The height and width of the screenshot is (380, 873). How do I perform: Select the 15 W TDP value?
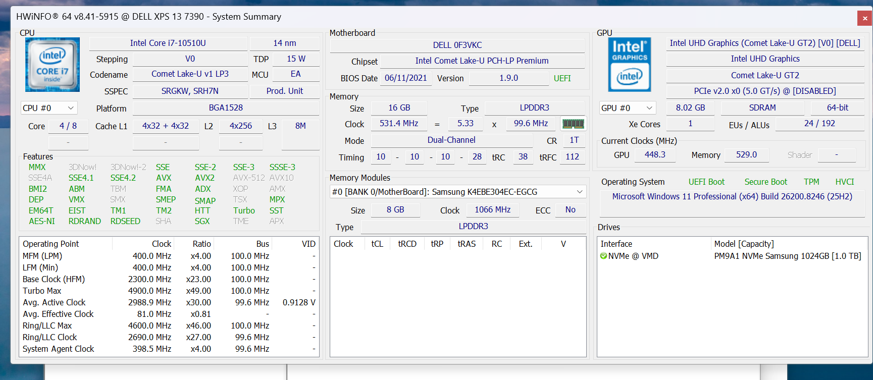pyautogui.click(x=296, y=59)
